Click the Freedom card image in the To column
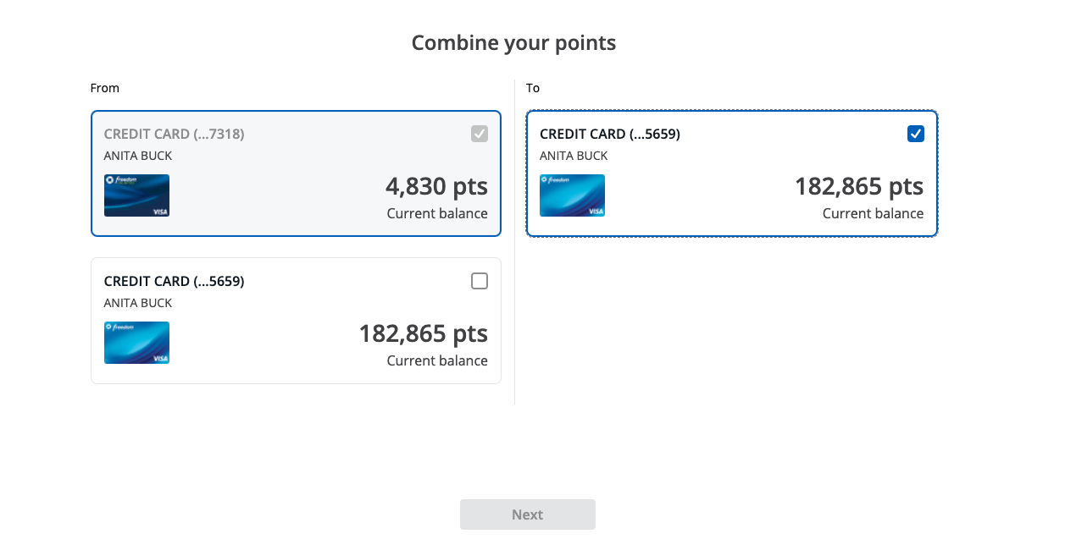 (572, 195)
